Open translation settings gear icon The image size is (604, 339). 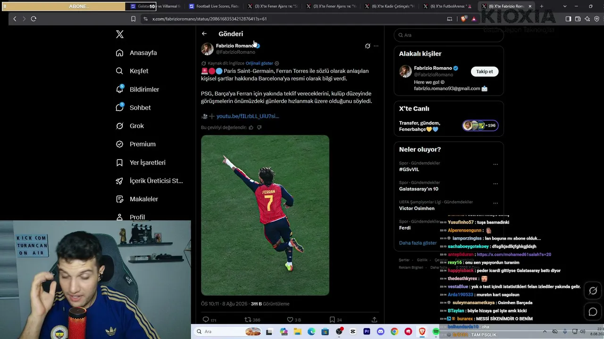pyautogui.click(x=277, y=64)
